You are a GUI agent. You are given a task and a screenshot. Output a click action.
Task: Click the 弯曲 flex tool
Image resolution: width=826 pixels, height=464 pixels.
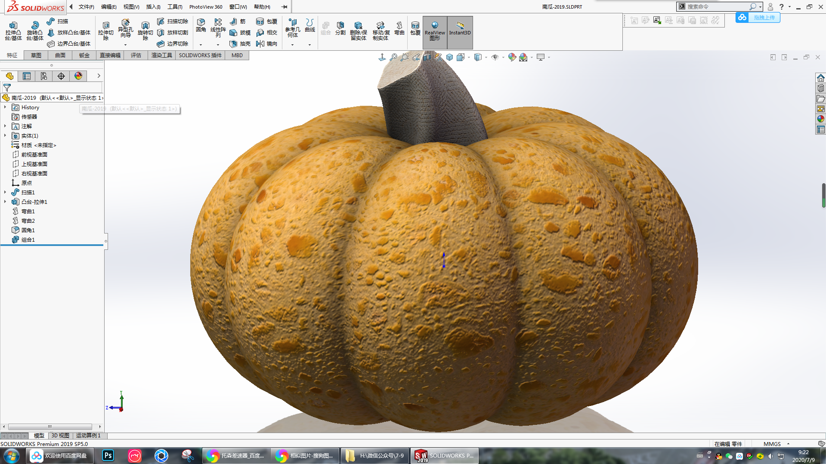click(399, 28)
